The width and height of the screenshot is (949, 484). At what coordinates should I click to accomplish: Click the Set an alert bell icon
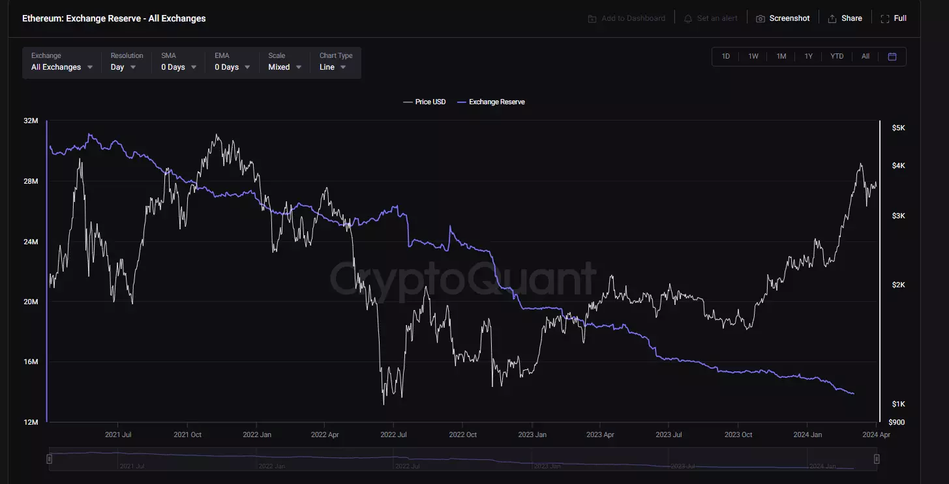[687, 19]
